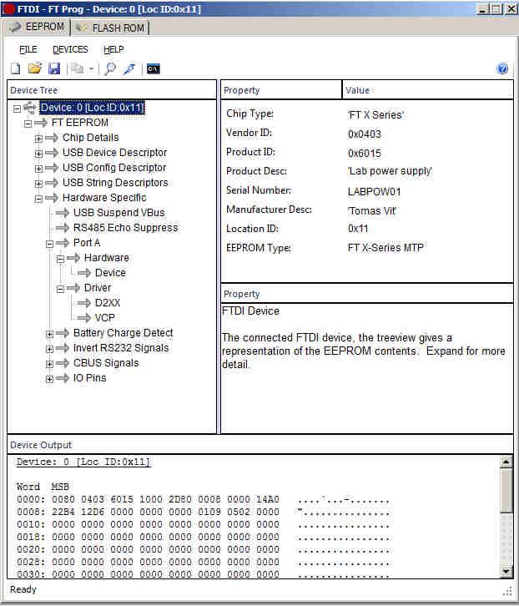This screenshot has width=519, height=606.
Task: Collapse the Device: 0 root node
Action: pos(17,109)
